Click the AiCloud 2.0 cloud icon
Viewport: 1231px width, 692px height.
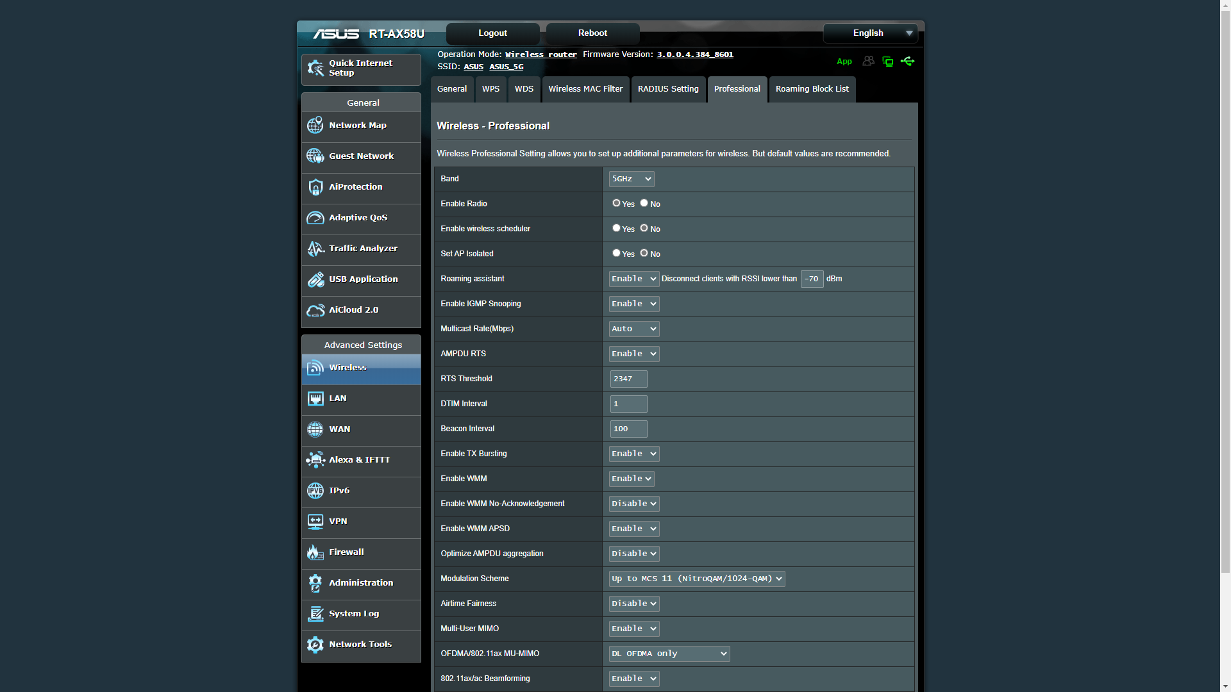315,310
